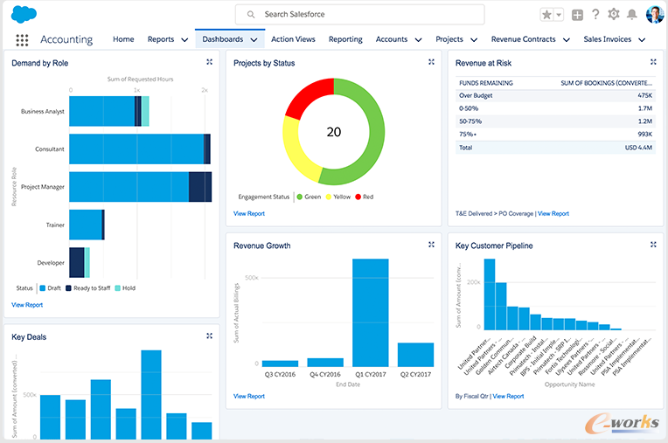Click the search magnifier icon
The width and height of the screenshot is (668, 443).
point(251,15)
